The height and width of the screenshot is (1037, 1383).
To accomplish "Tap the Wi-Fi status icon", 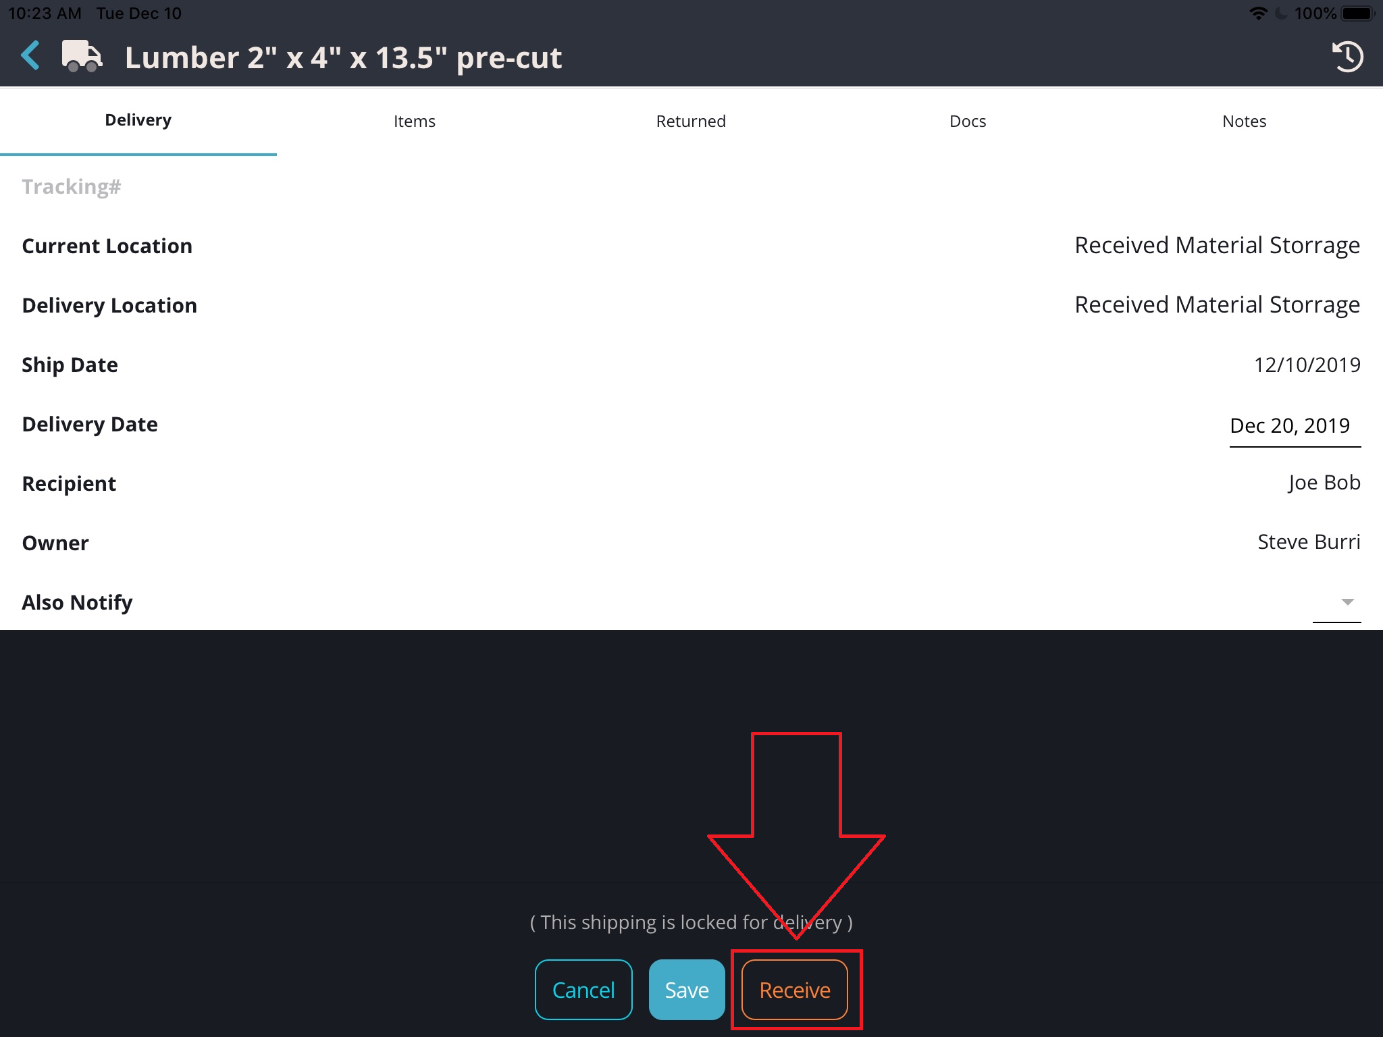I will pos(1258,14).
